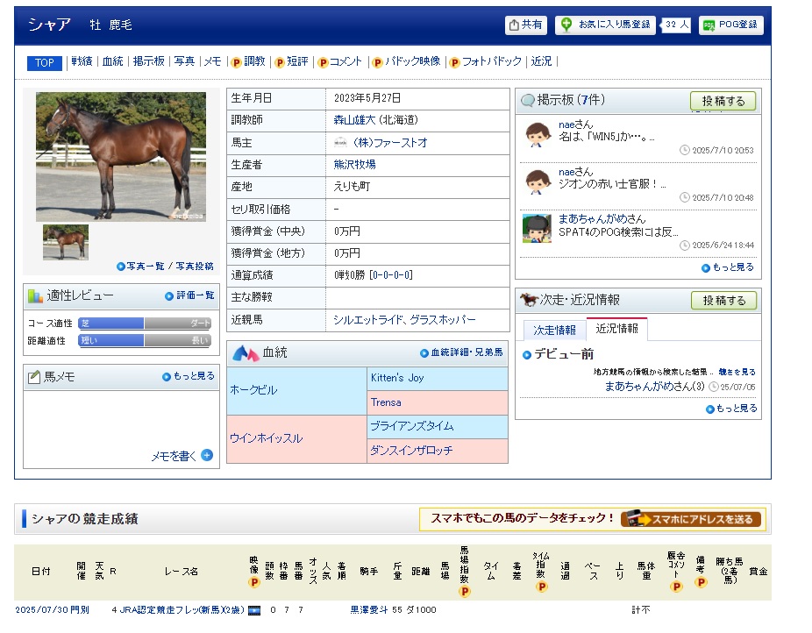Open 続きを見る link
This screenshot has height=633, width=812.
(x=737, y=372)
